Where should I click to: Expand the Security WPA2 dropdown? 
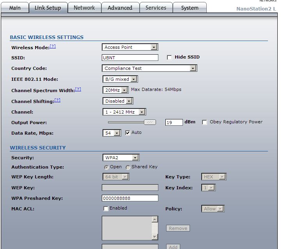click(x=121, y=158)
